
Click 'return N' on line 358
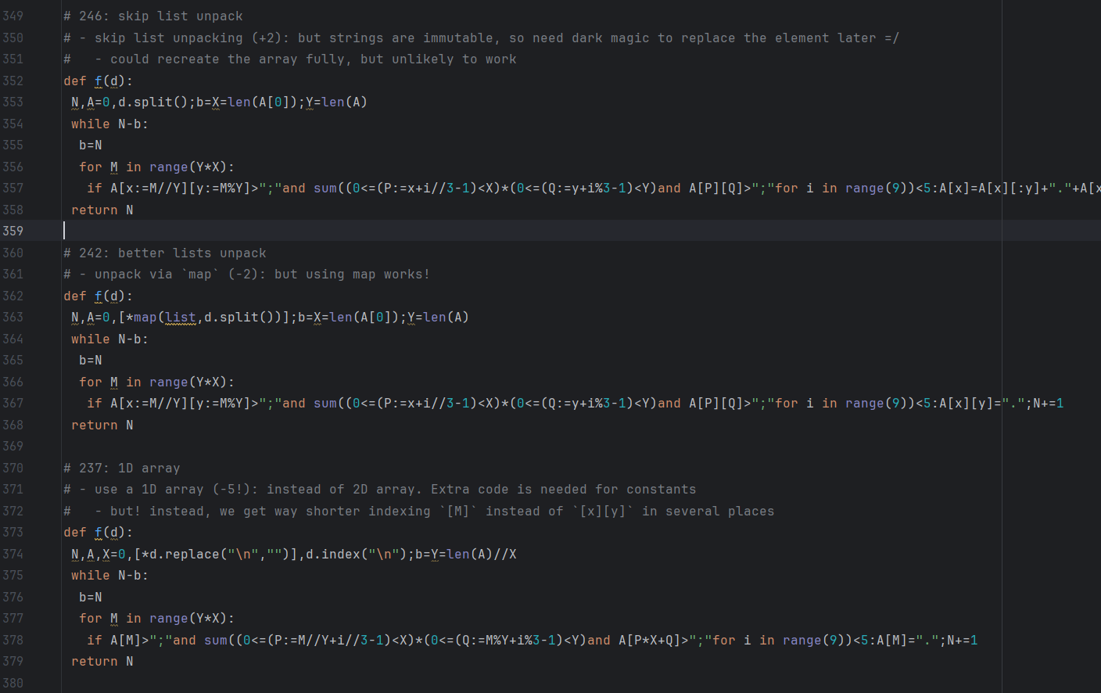[102, 210]
